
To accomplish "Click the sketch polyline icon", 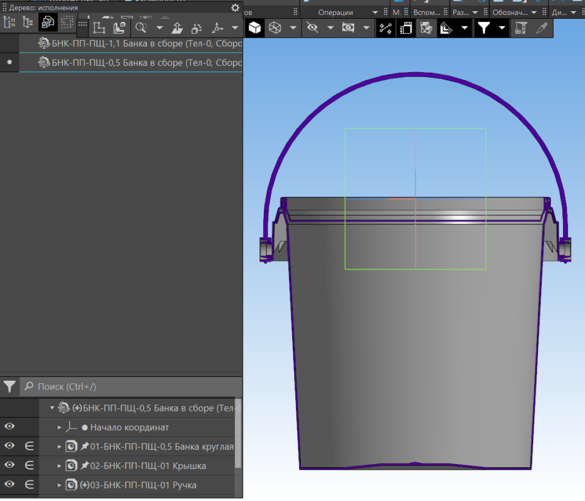I will (x=99, y=28).
